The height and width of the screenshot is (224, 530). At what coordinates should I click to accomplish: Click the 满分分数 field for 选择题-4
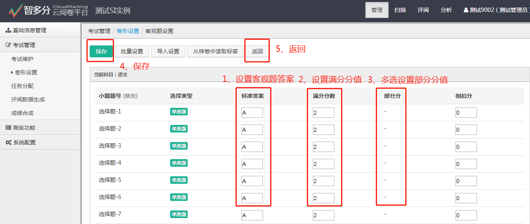point(324,164)
